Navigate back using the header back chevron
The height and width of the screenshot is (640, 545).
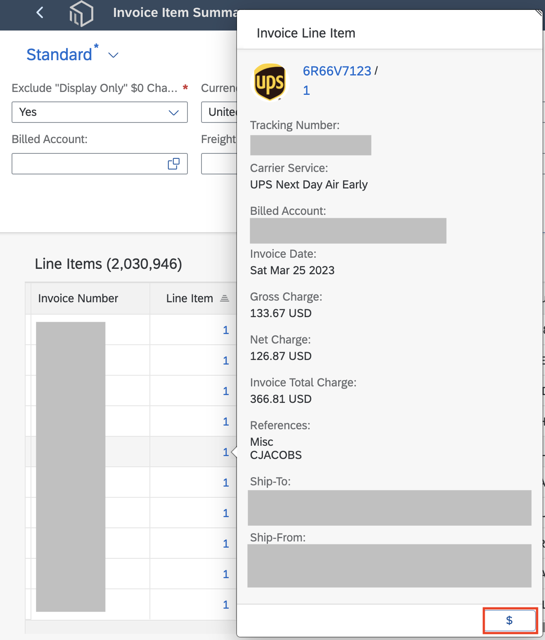click(40, 12)
